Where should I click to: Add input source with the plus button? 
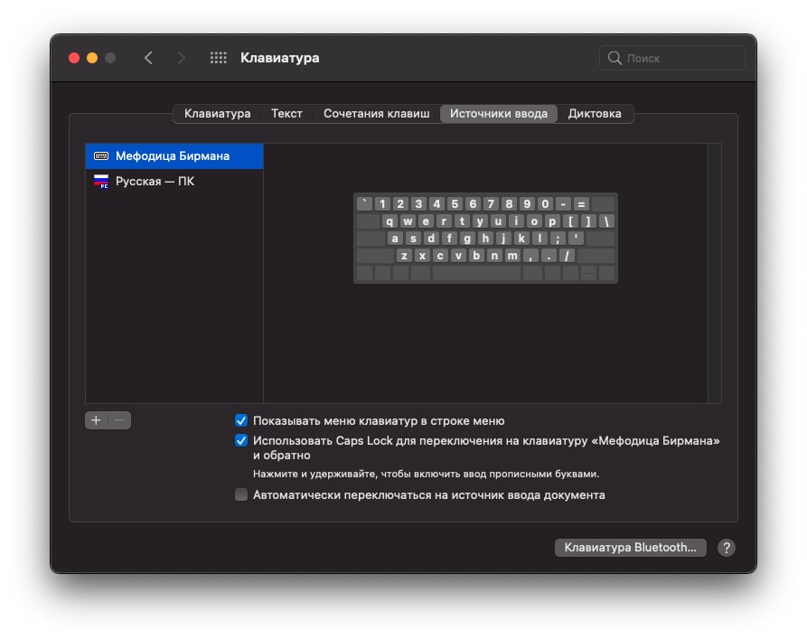[96, 420]
